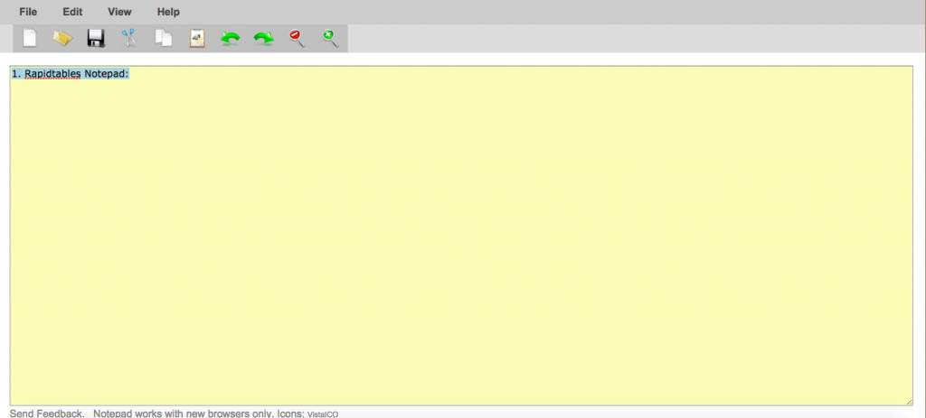Open a file with folder icon
The width and height of the screenshot is (926, 418).
coord(62,38)
